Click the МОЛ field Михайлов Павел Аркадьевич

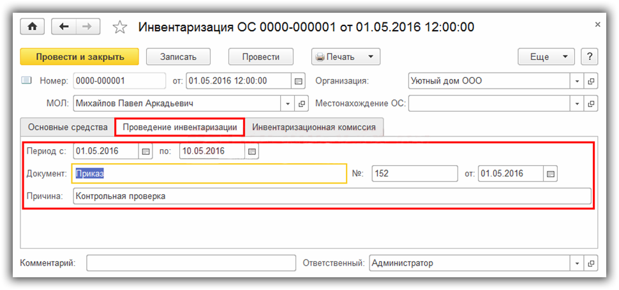pos(177,104)
